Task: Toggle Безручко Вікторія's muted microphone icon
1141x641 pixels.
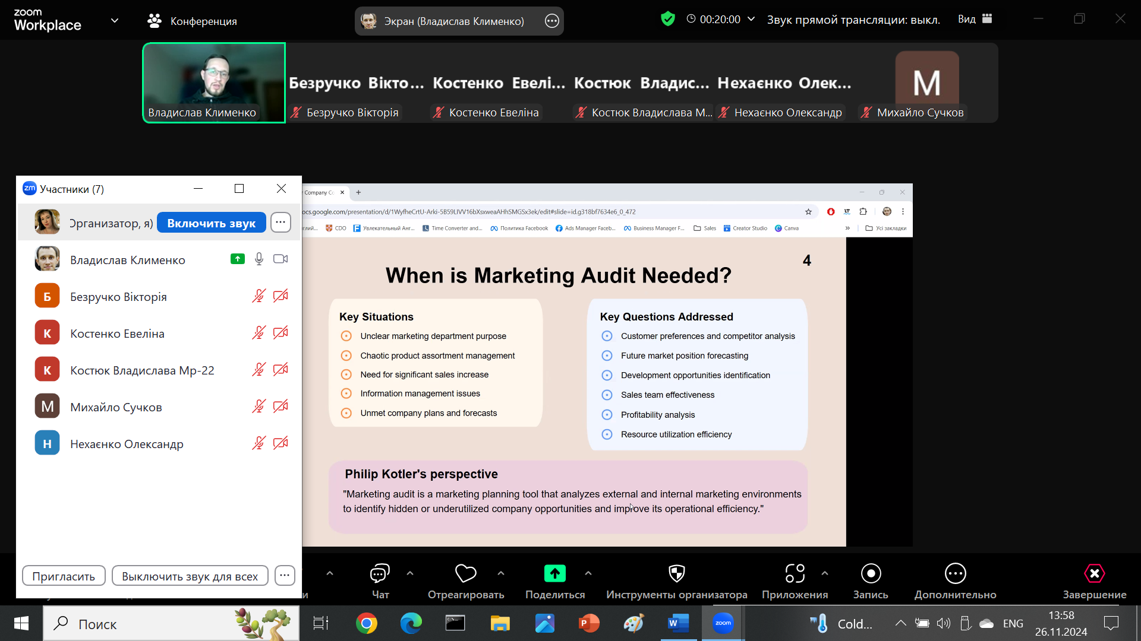Action: tap(259, 296)
